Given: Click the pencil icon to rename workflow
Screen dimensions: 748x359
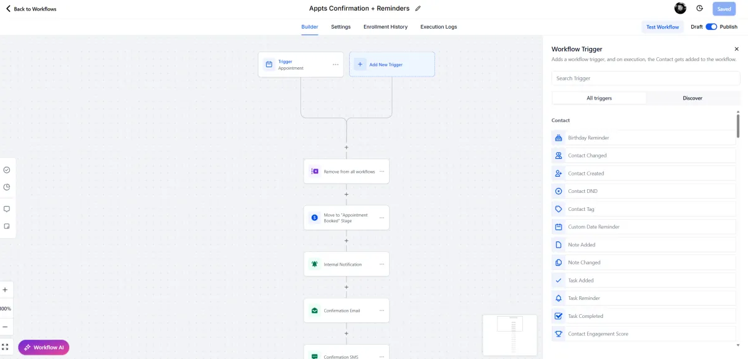Looking at the screenshot, I should pyautogui.click(x=418, y=9).
